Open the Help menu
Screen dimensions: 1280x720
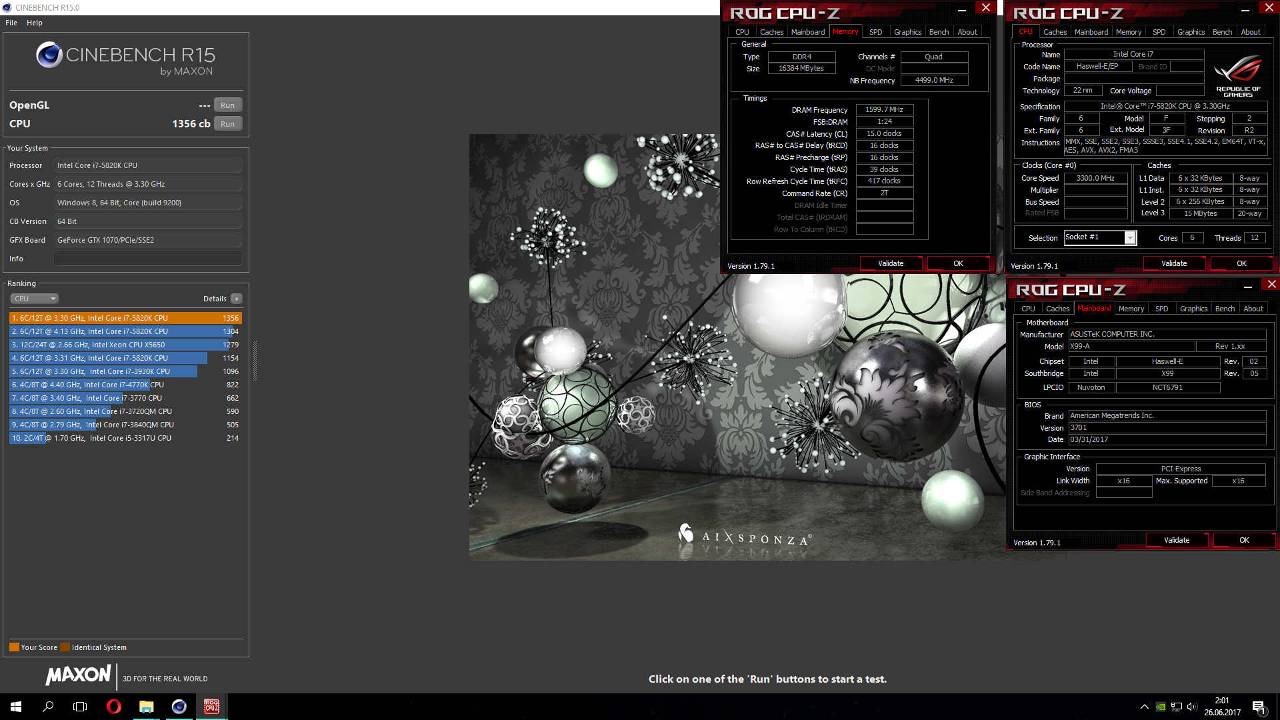(35, 23)
